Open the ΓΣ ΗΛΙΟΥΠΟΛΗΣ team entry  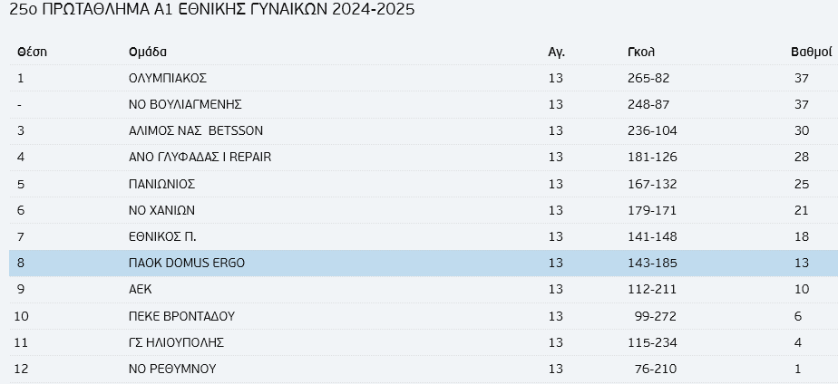tap(176, 342)
